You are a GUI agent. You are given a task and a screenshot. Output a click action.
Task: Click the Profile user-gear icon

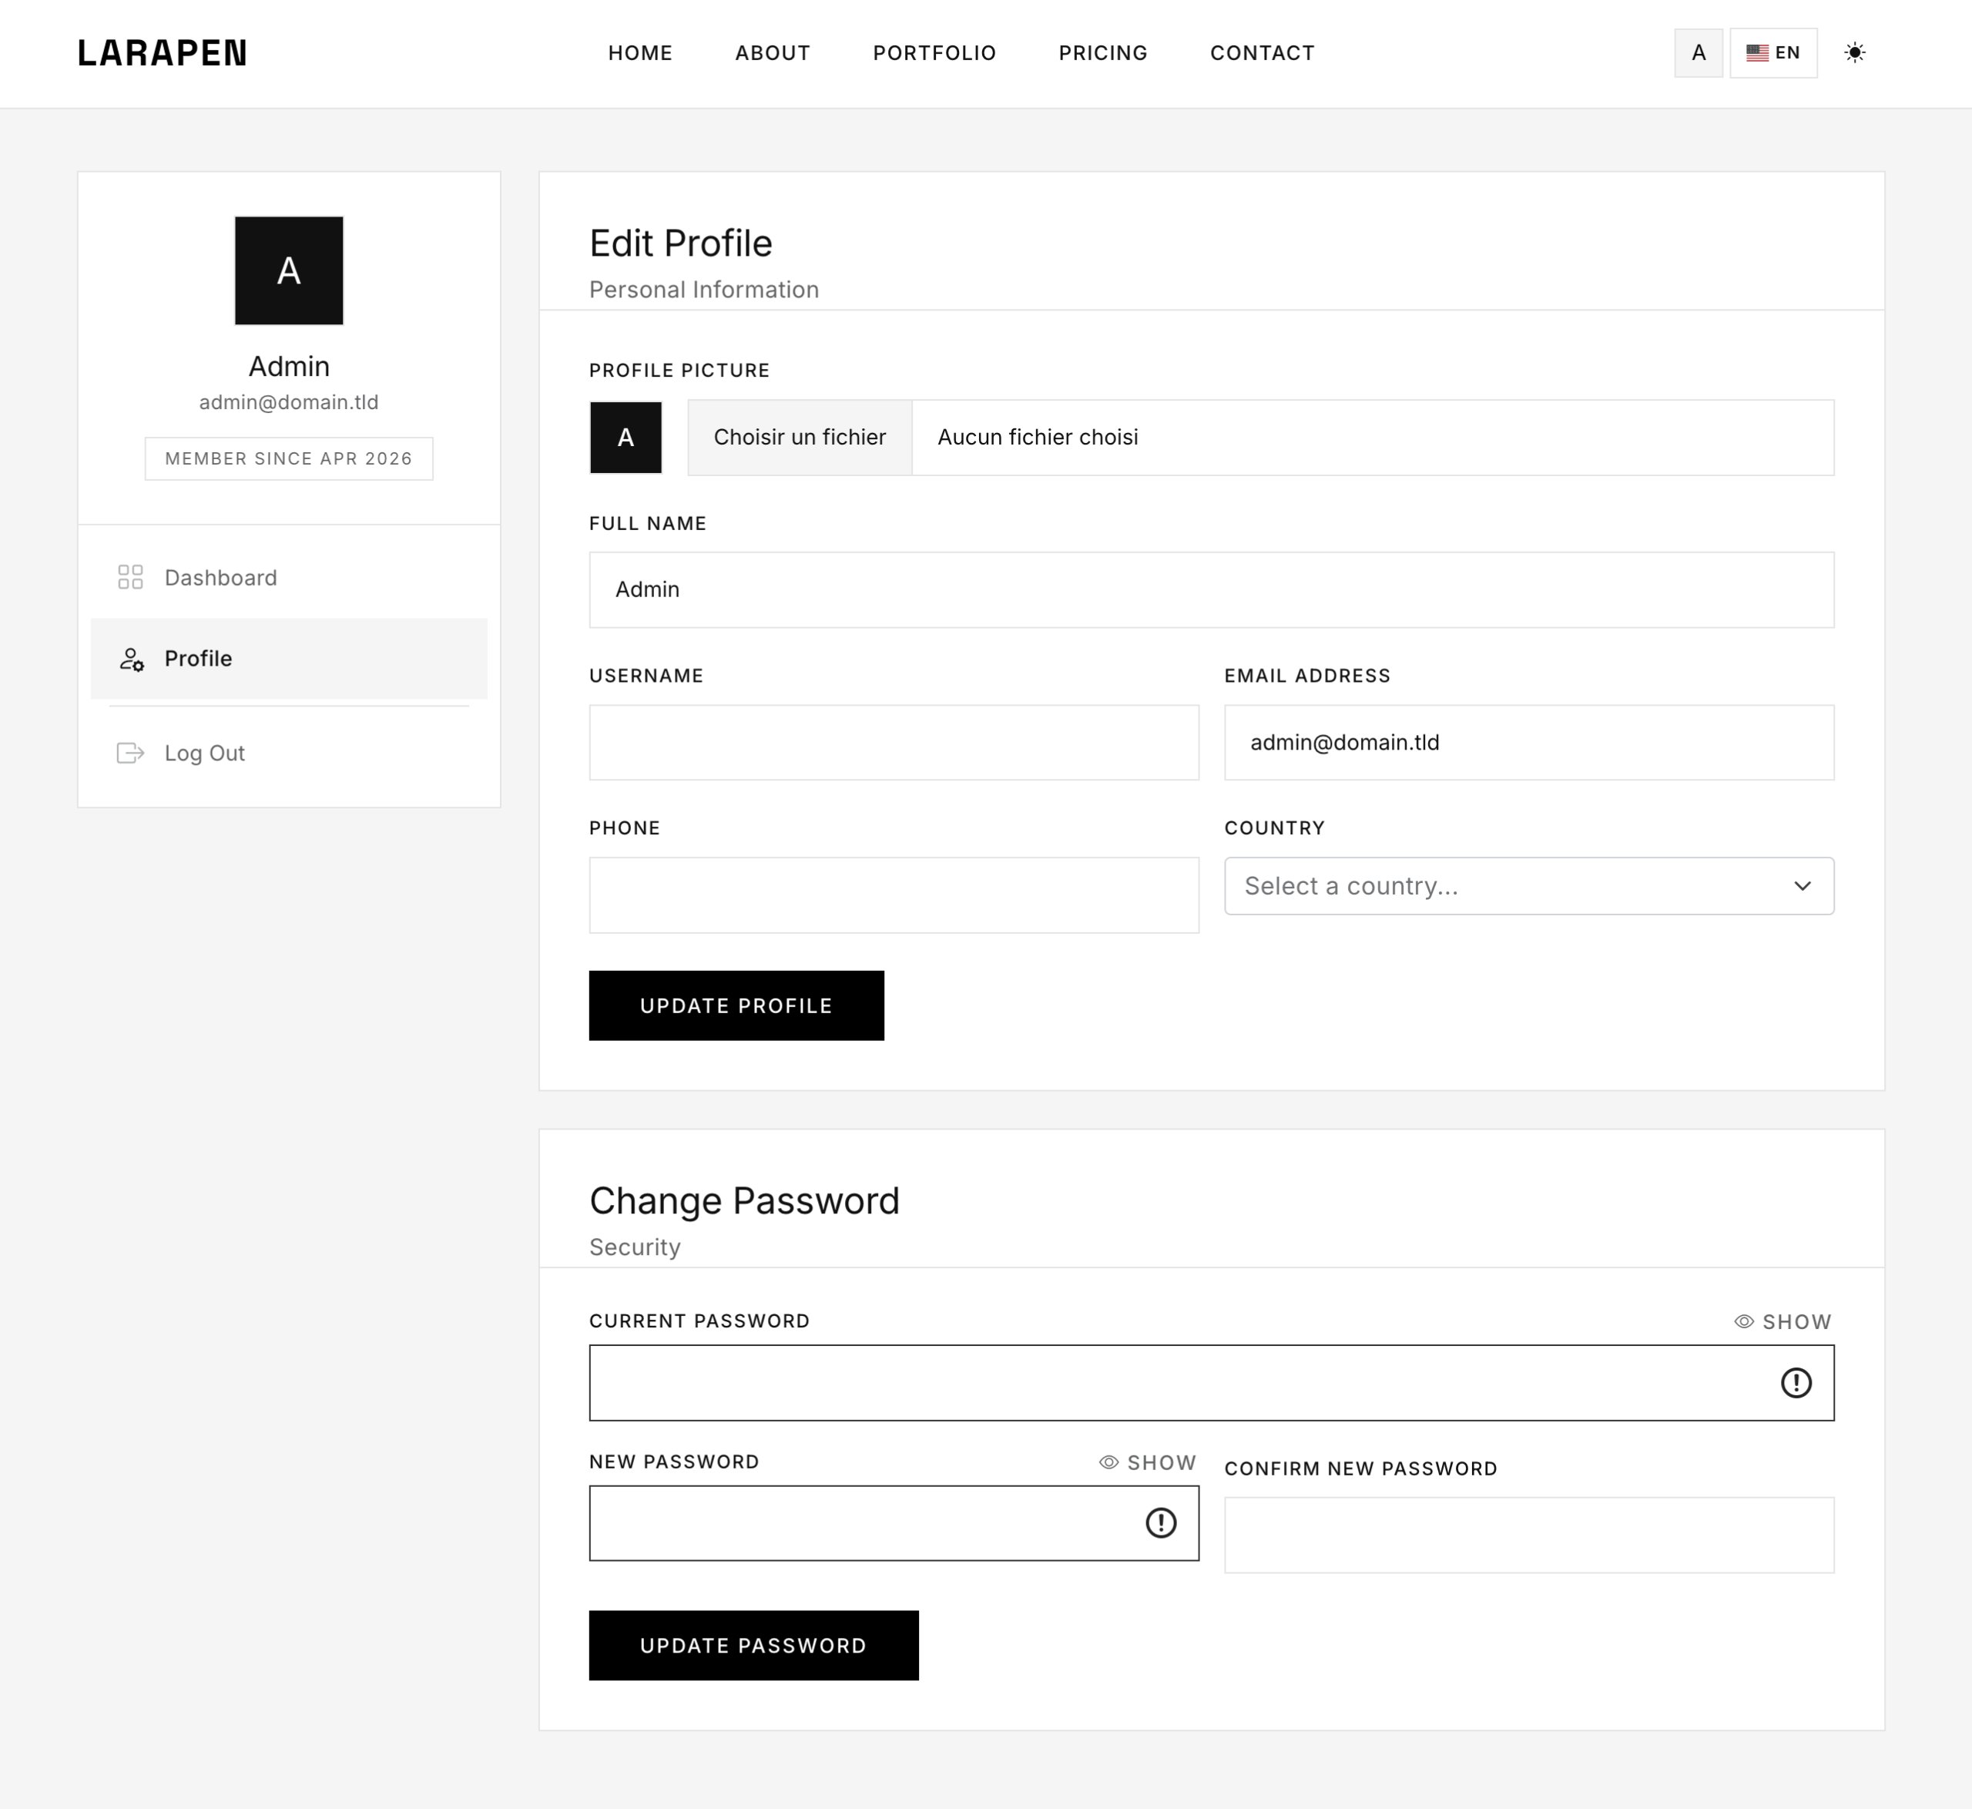coord(131,659)
